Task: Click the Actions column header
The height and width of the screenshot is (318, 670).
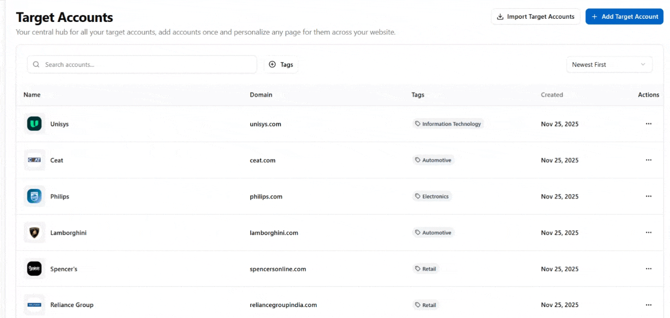Action: [649, 95]
